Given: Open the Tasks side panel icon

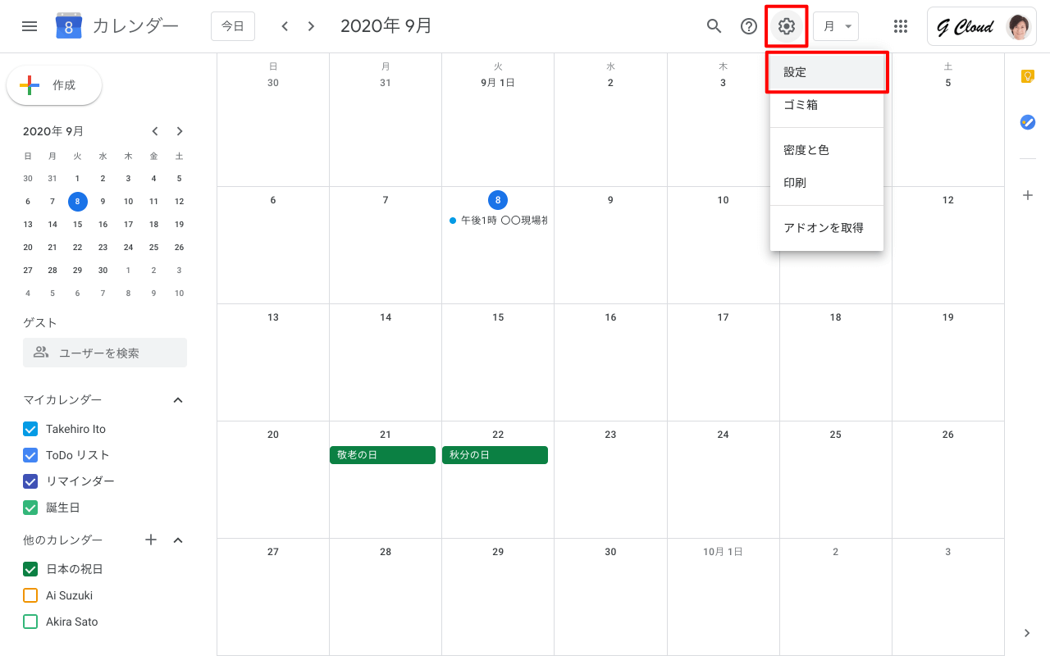Looking at the screenshot, I should tap(1027, 122).
